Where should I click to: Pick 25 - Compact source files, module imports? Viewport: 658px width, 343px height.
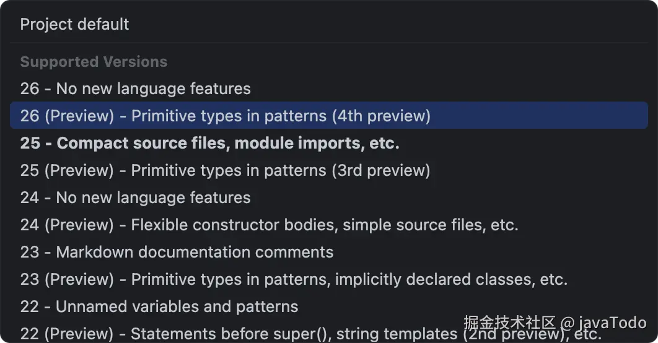[x=209, y=143]
